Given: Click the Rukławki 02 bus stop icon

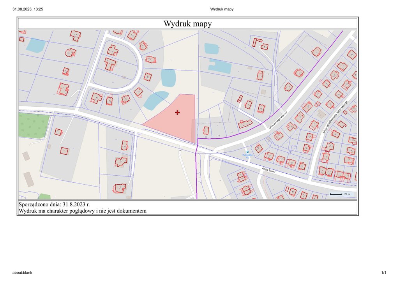Looking at the screenshot, I should (247, 152).
